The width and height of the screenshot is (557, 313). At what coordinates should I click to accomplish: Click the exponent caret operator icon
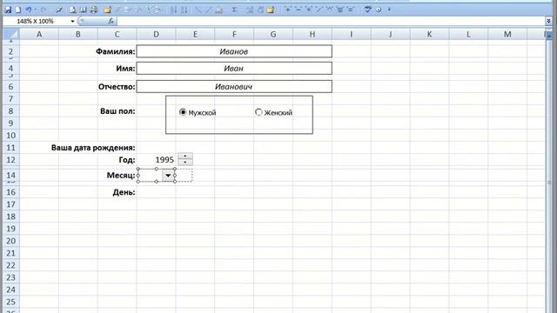coord(329,10)
